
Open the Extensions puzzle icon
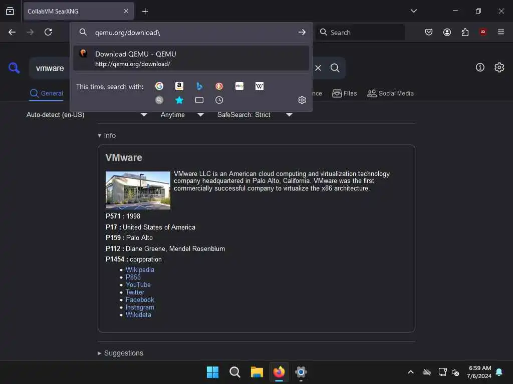point(465,32)
